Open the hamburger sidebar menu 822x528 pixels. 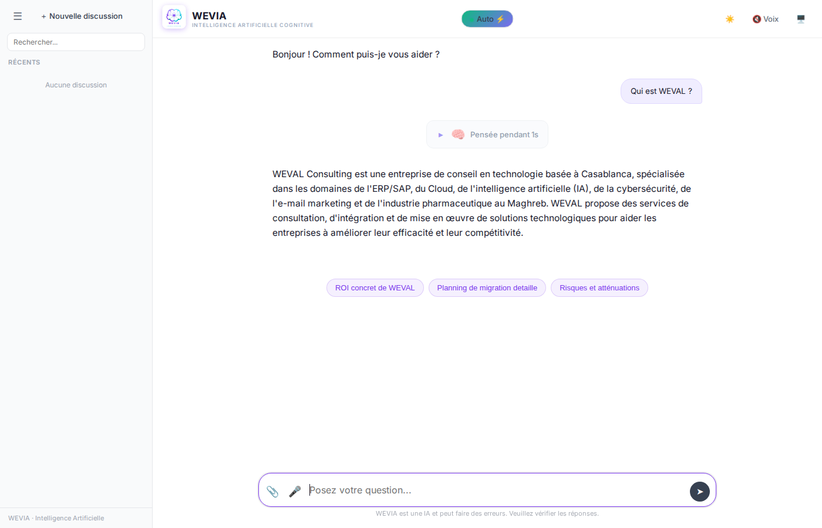tap(18, 16)
